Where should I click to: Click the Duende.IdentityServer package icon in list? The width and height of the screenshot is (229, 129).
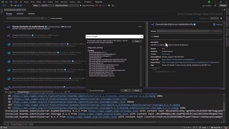coord(9,36)
